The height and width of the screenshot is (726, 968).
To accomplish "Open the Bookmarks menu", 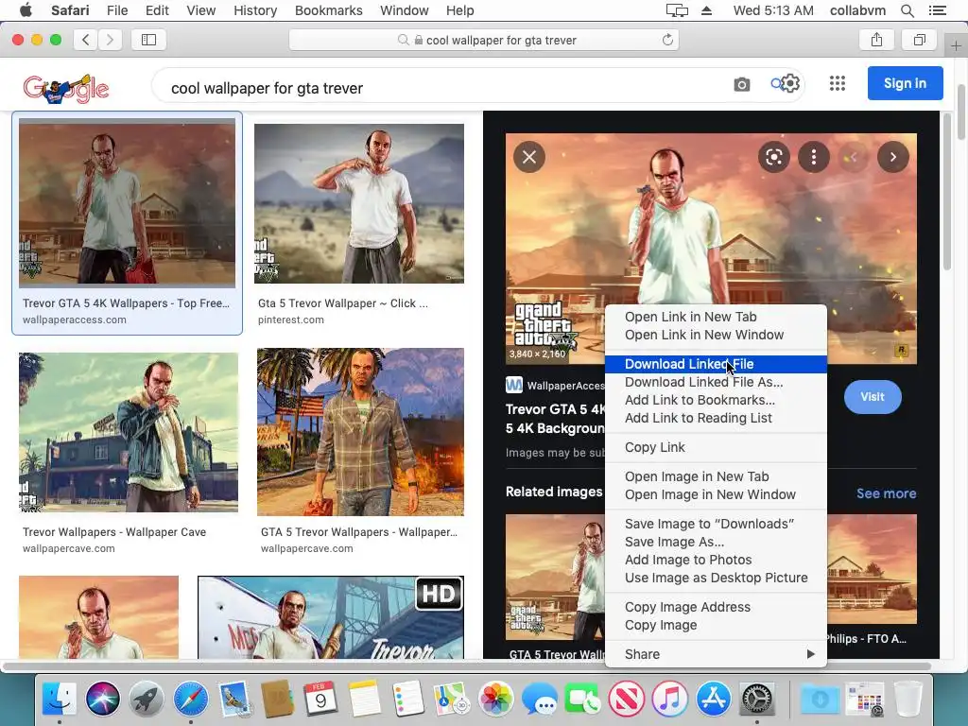I will [328, 10].
